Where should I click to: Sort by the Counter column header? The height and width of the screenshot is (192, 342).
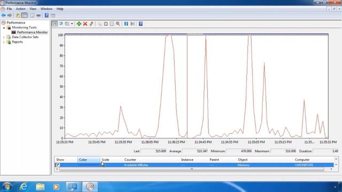[x=151, y=159]
